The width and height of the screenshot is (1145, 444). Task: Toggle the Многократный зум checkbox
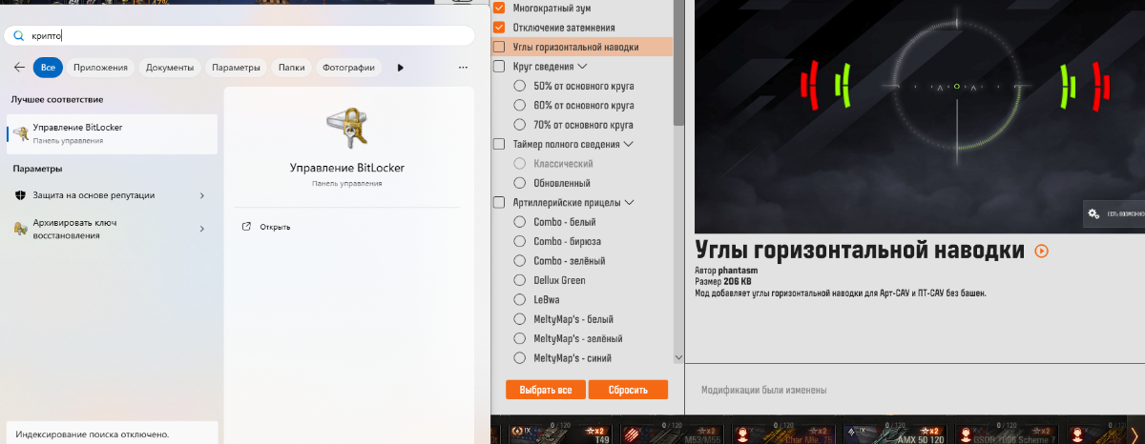pos(498,8)
